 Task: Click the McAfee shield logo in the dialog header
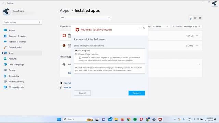point(77,30)
